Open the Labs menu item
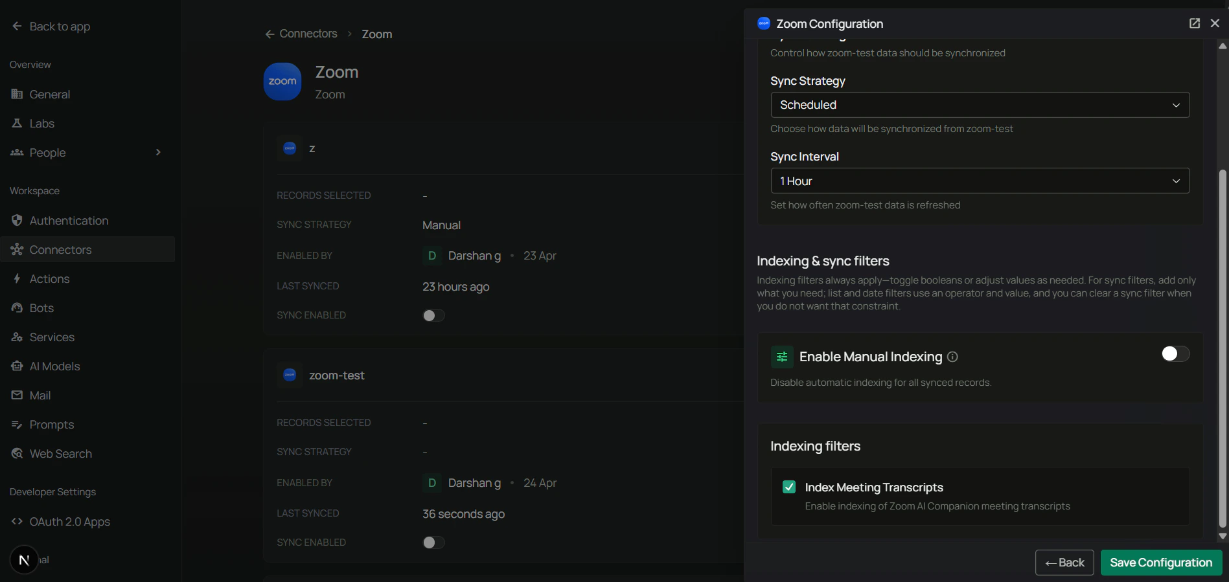The width and height of the screenshot is (1229, 582). 87,123
